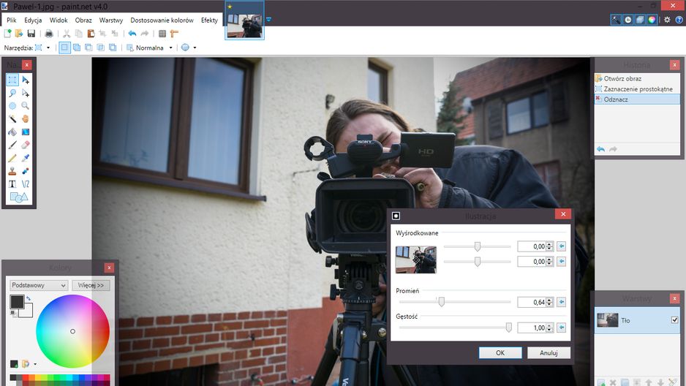Pick the Clone Stamp tool

[12, 171]
